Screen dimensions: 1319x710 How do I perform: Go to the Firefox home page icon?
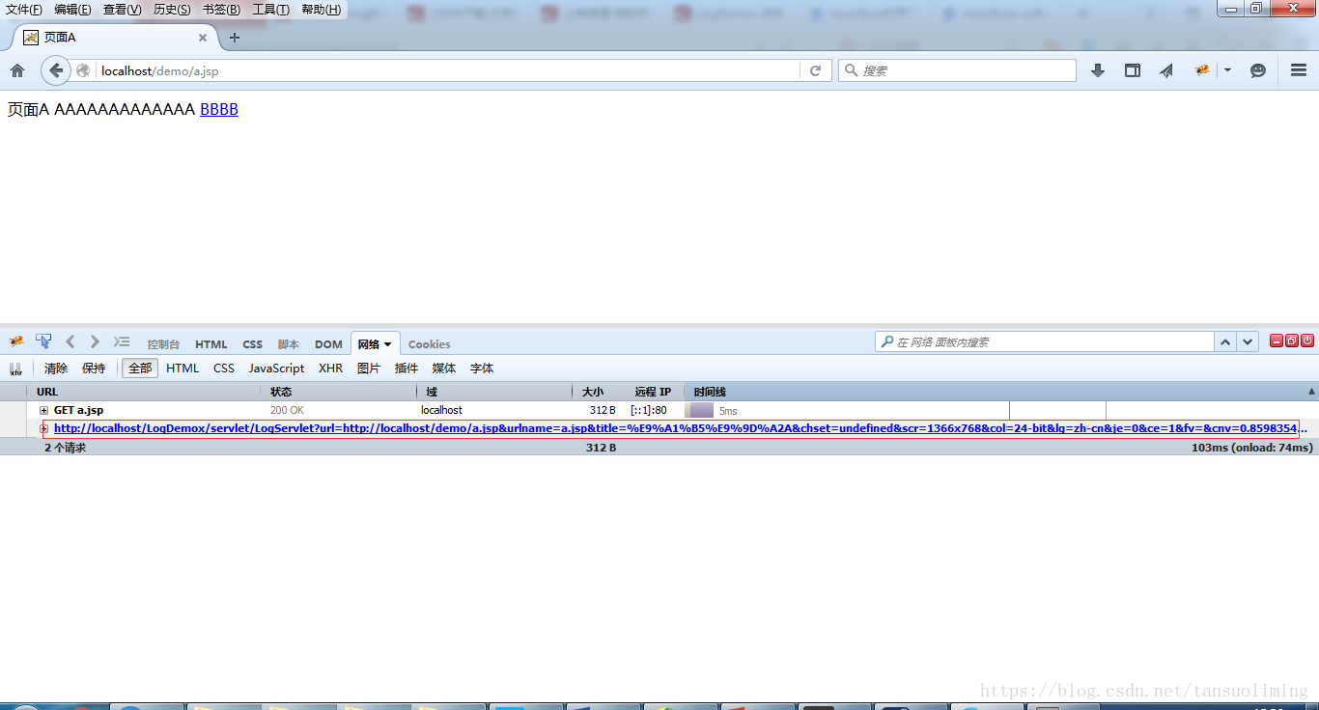coord(16,70)
